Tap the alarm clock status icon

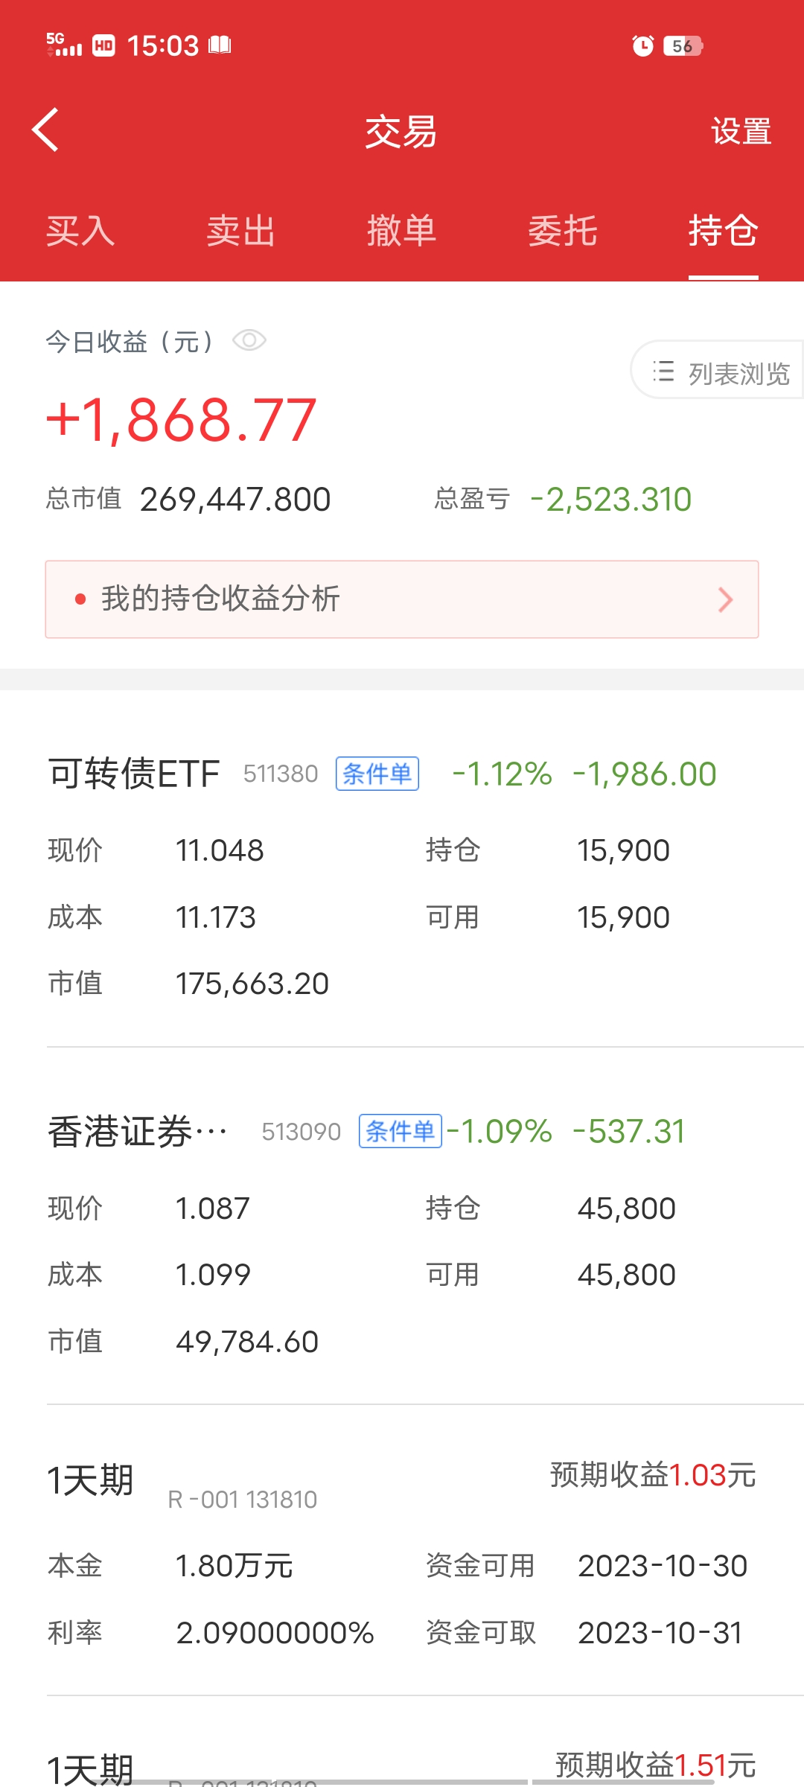coord(642,46)
